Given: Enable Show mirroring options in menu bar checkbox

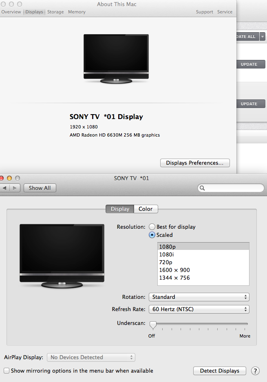Looking at the screenshot, I should [x=7, y=371].
